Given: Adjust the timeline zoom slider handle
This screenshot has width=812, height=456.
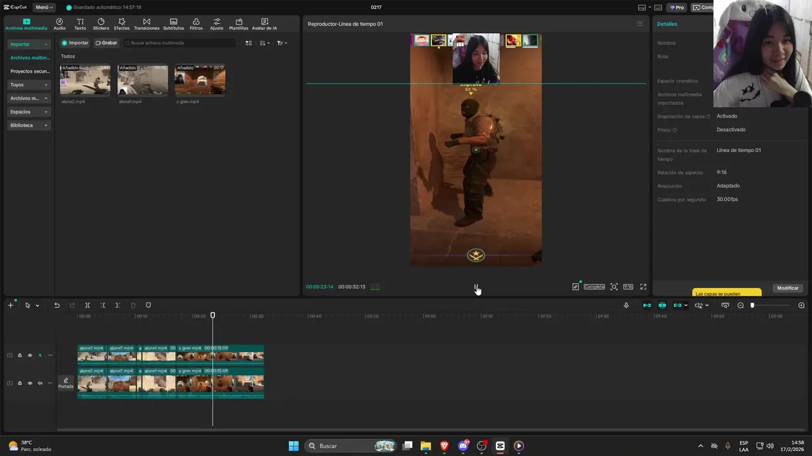Looking at the screenshot, I should point(752,305).
